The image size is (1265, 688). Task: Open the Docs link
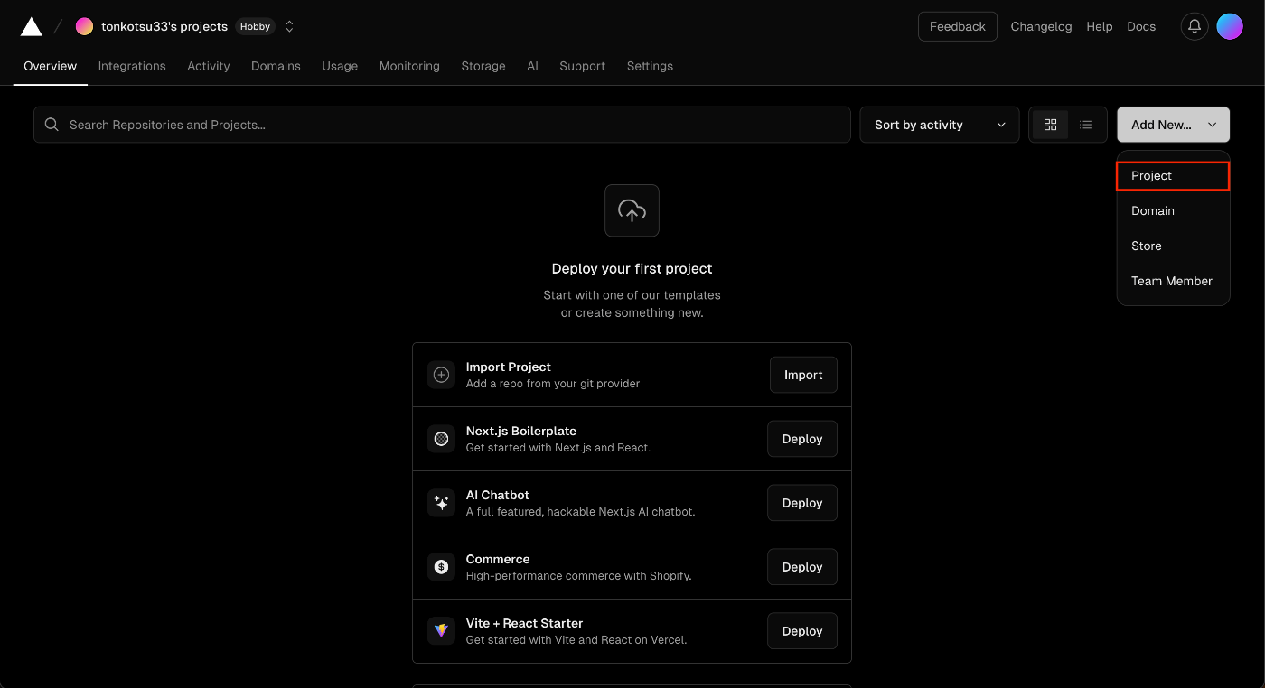coord(1141,26)
